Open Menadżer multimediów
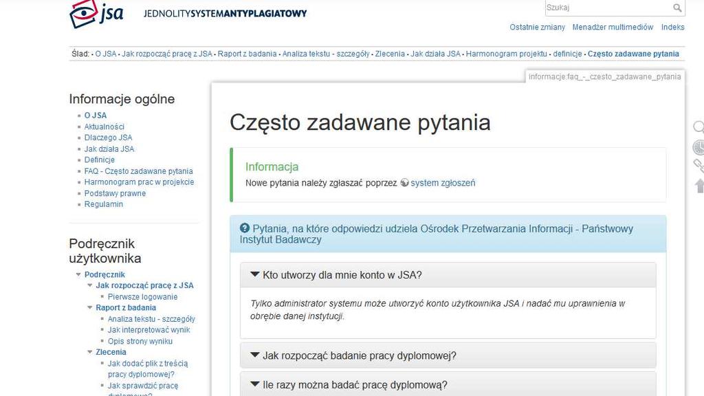The height and width of the screenshot is (396, 704). (613, 27)
